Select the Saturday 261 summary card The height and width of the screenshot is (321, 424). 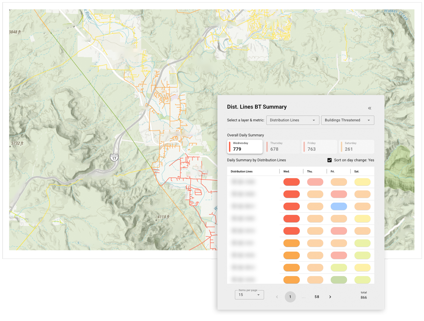pos(357,146)
